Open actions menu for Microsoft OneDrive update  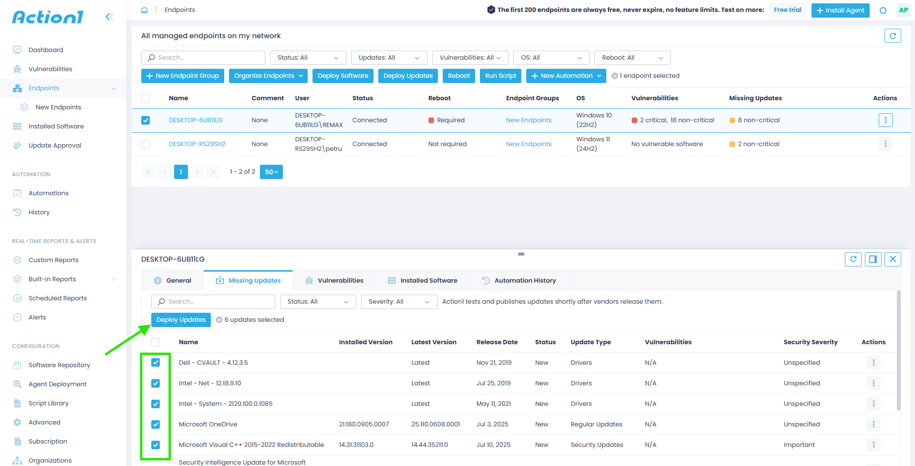(x=873, y=424)
